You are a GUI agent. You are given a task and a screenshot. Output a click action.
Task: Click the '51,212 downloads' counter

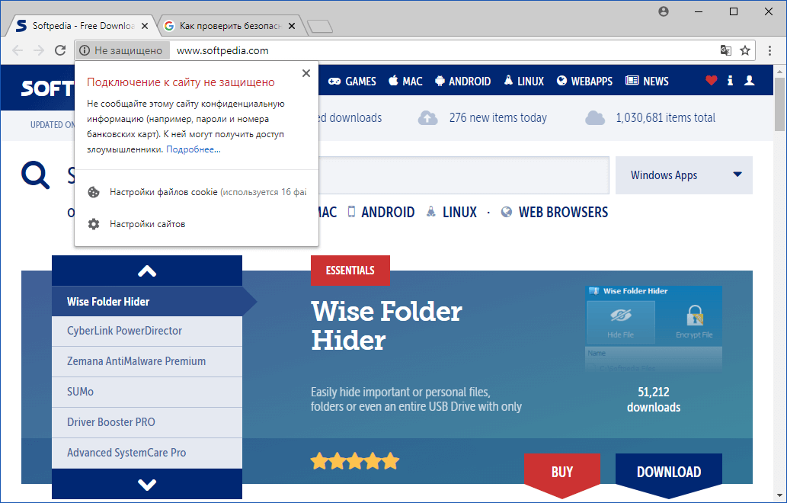click(654, 399)
